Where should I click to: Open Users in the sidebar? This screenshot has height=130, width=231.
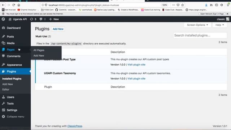[10, 97]
